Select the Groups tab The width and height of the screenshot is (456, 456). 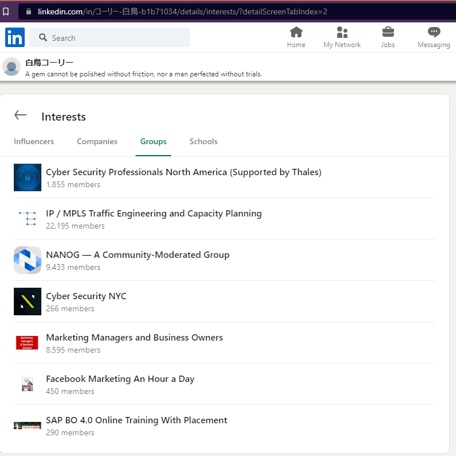153,141
